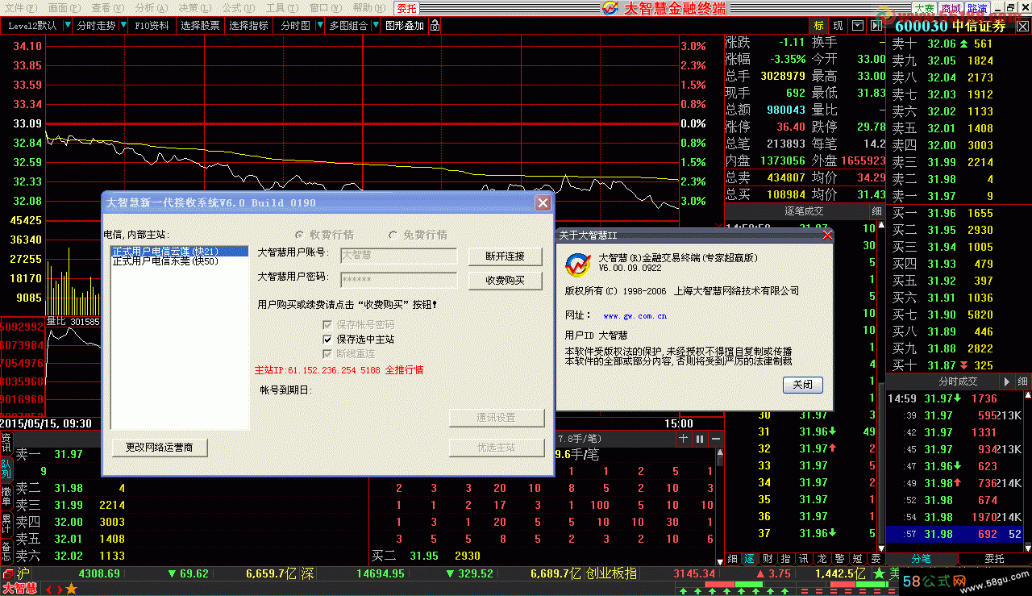The height and width of the screenshot is (596, 1032).
Task: Click the 路演 button in title bar
Action: tap(977, 8)
